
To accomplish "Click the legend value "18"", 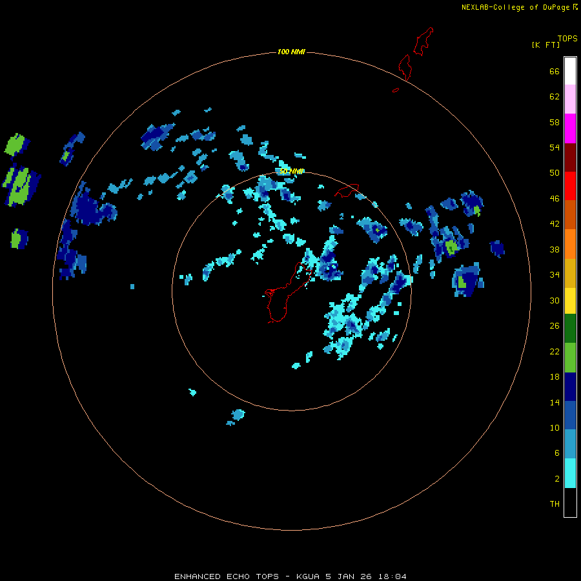I will pyautogui.click(x=555, y=377).
